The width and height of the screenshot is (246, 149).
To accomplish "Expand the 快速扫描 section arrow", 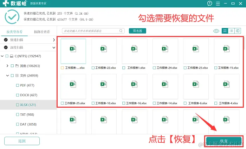I will coord(54,40).
